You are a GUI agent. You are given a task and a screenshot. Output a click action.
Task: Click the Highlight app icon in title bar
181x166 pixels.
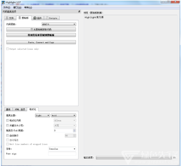click(x=3, y=2)
